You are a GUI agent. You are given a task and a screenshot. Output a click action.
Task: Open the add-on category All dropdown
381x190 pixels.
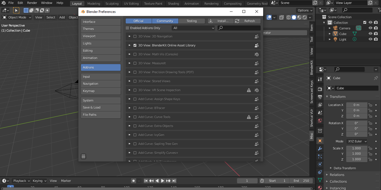193,28
